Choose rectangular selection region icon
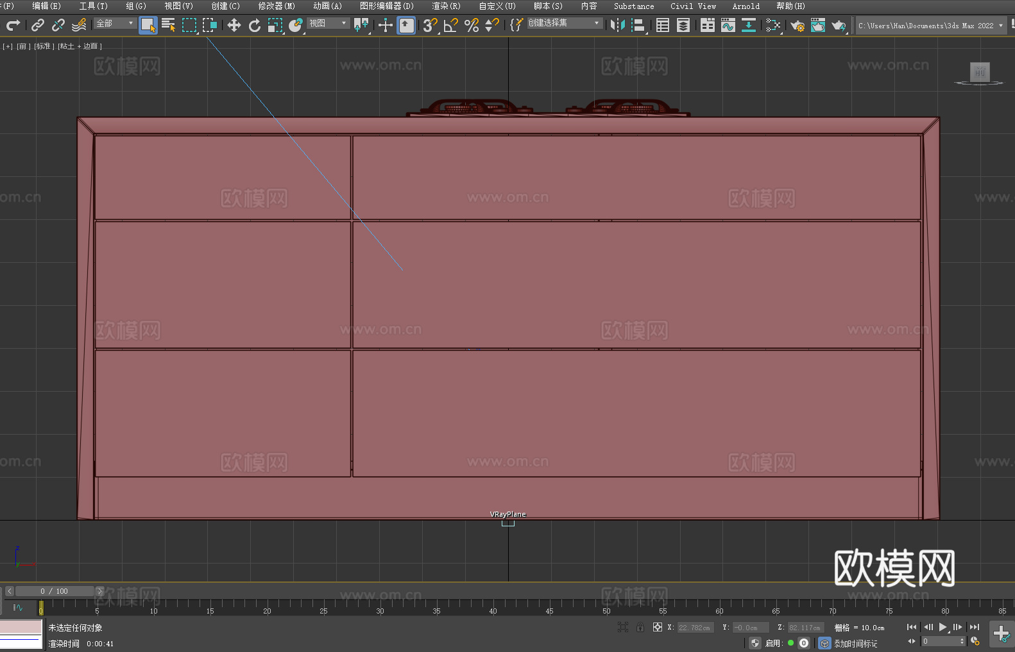 189,25
